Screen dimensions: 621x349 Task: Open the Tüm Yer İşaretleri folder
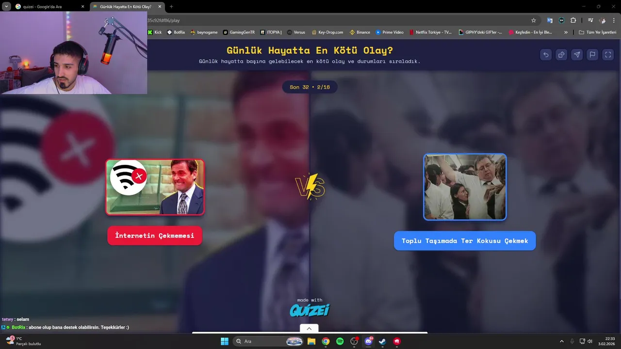pyautogui.click(x=598, y=32)
